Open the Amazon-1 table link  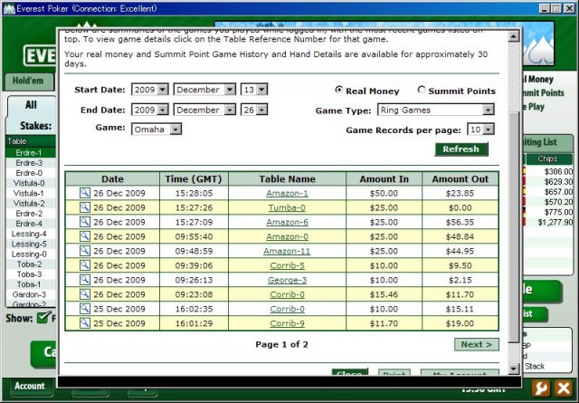(x=287, y=193)
